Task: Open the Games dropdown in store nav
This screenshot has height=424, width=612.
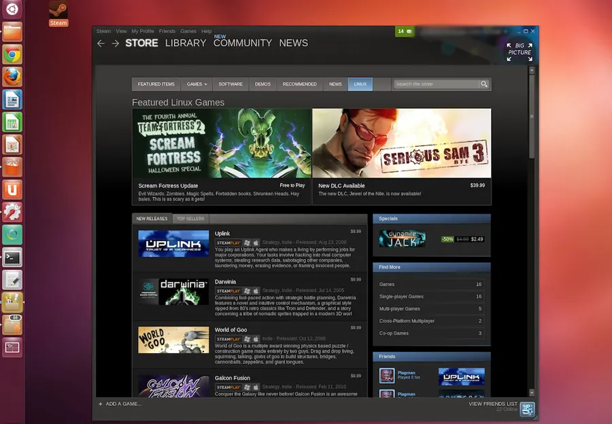Action: (x=197, y=84)
